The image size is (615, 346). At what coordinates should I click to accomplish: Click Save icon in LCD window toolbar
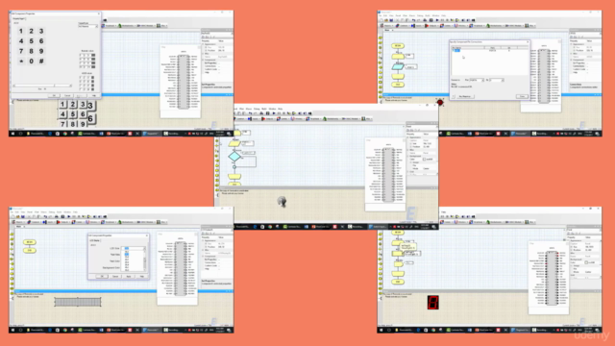click(x=23, y=216)
